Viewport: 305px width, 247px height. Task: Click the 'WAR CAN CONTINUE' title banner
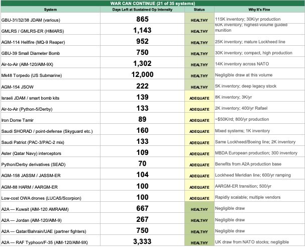pyautogui.click(x=152, y=4)
